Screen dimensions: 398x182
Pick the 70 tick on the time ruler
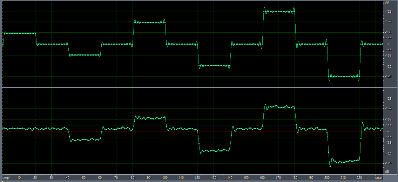pos(116,178)
